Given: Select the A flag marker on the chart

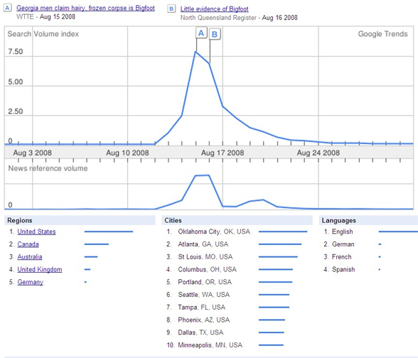Looking at the screenshot, I should [201, 33].
